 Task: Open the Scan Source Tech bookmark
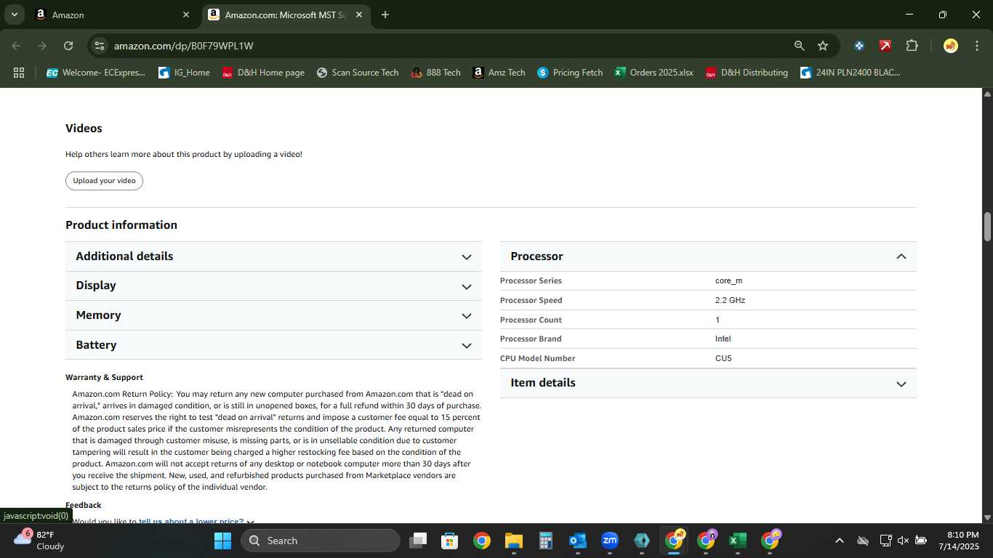358,73
